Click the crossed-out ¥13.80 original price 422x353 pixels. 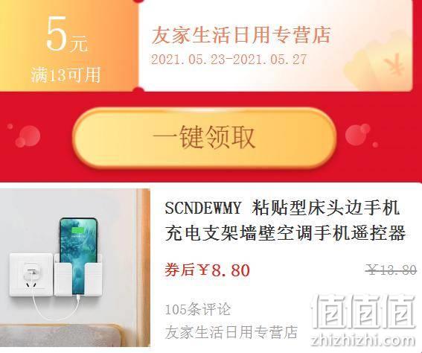coord(391,270)
